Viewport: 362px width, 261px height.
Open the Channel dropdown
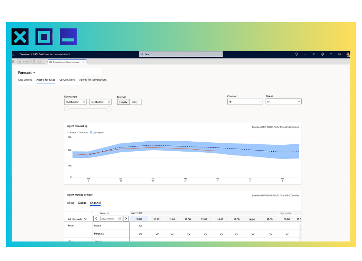click(245, 102)
